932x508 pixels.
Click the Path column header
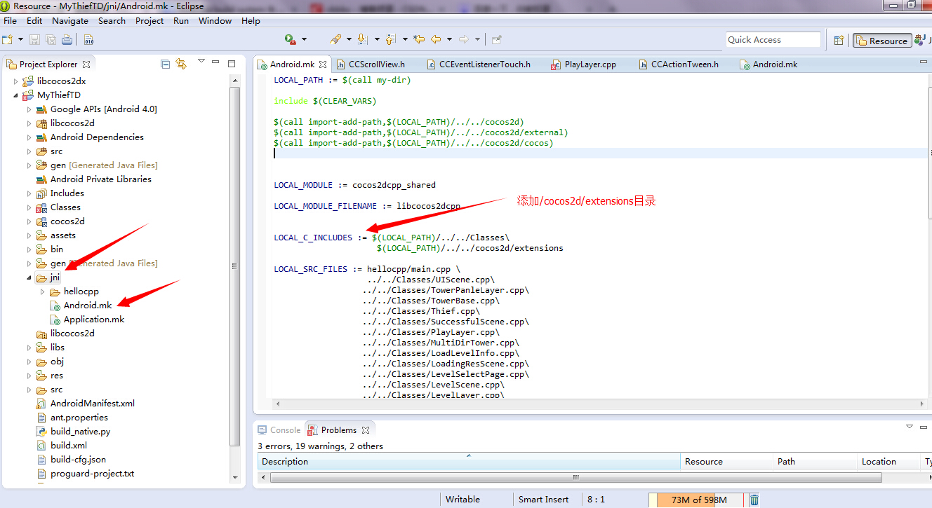815,461
